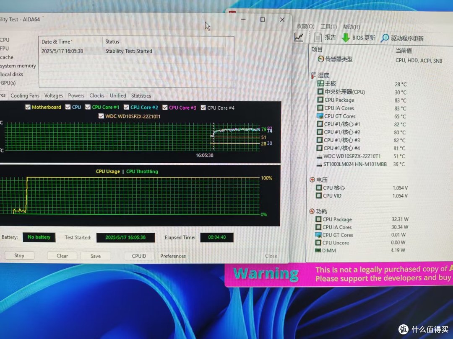Click the CPU #1/核心 #1 icon
453x339 pixels.
(x=320, y=124)
